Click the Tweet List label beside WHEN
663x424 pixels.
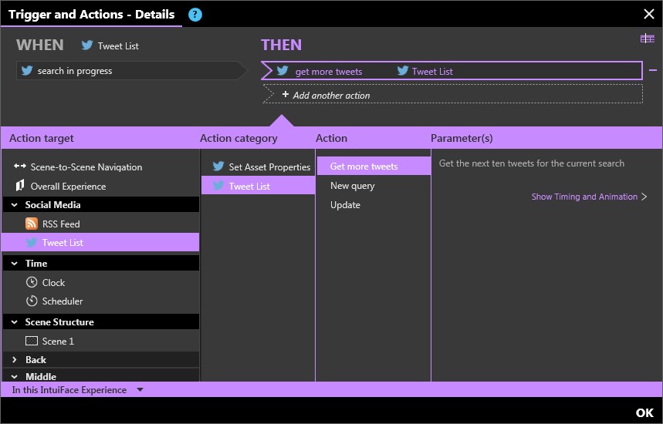[118, 45]
